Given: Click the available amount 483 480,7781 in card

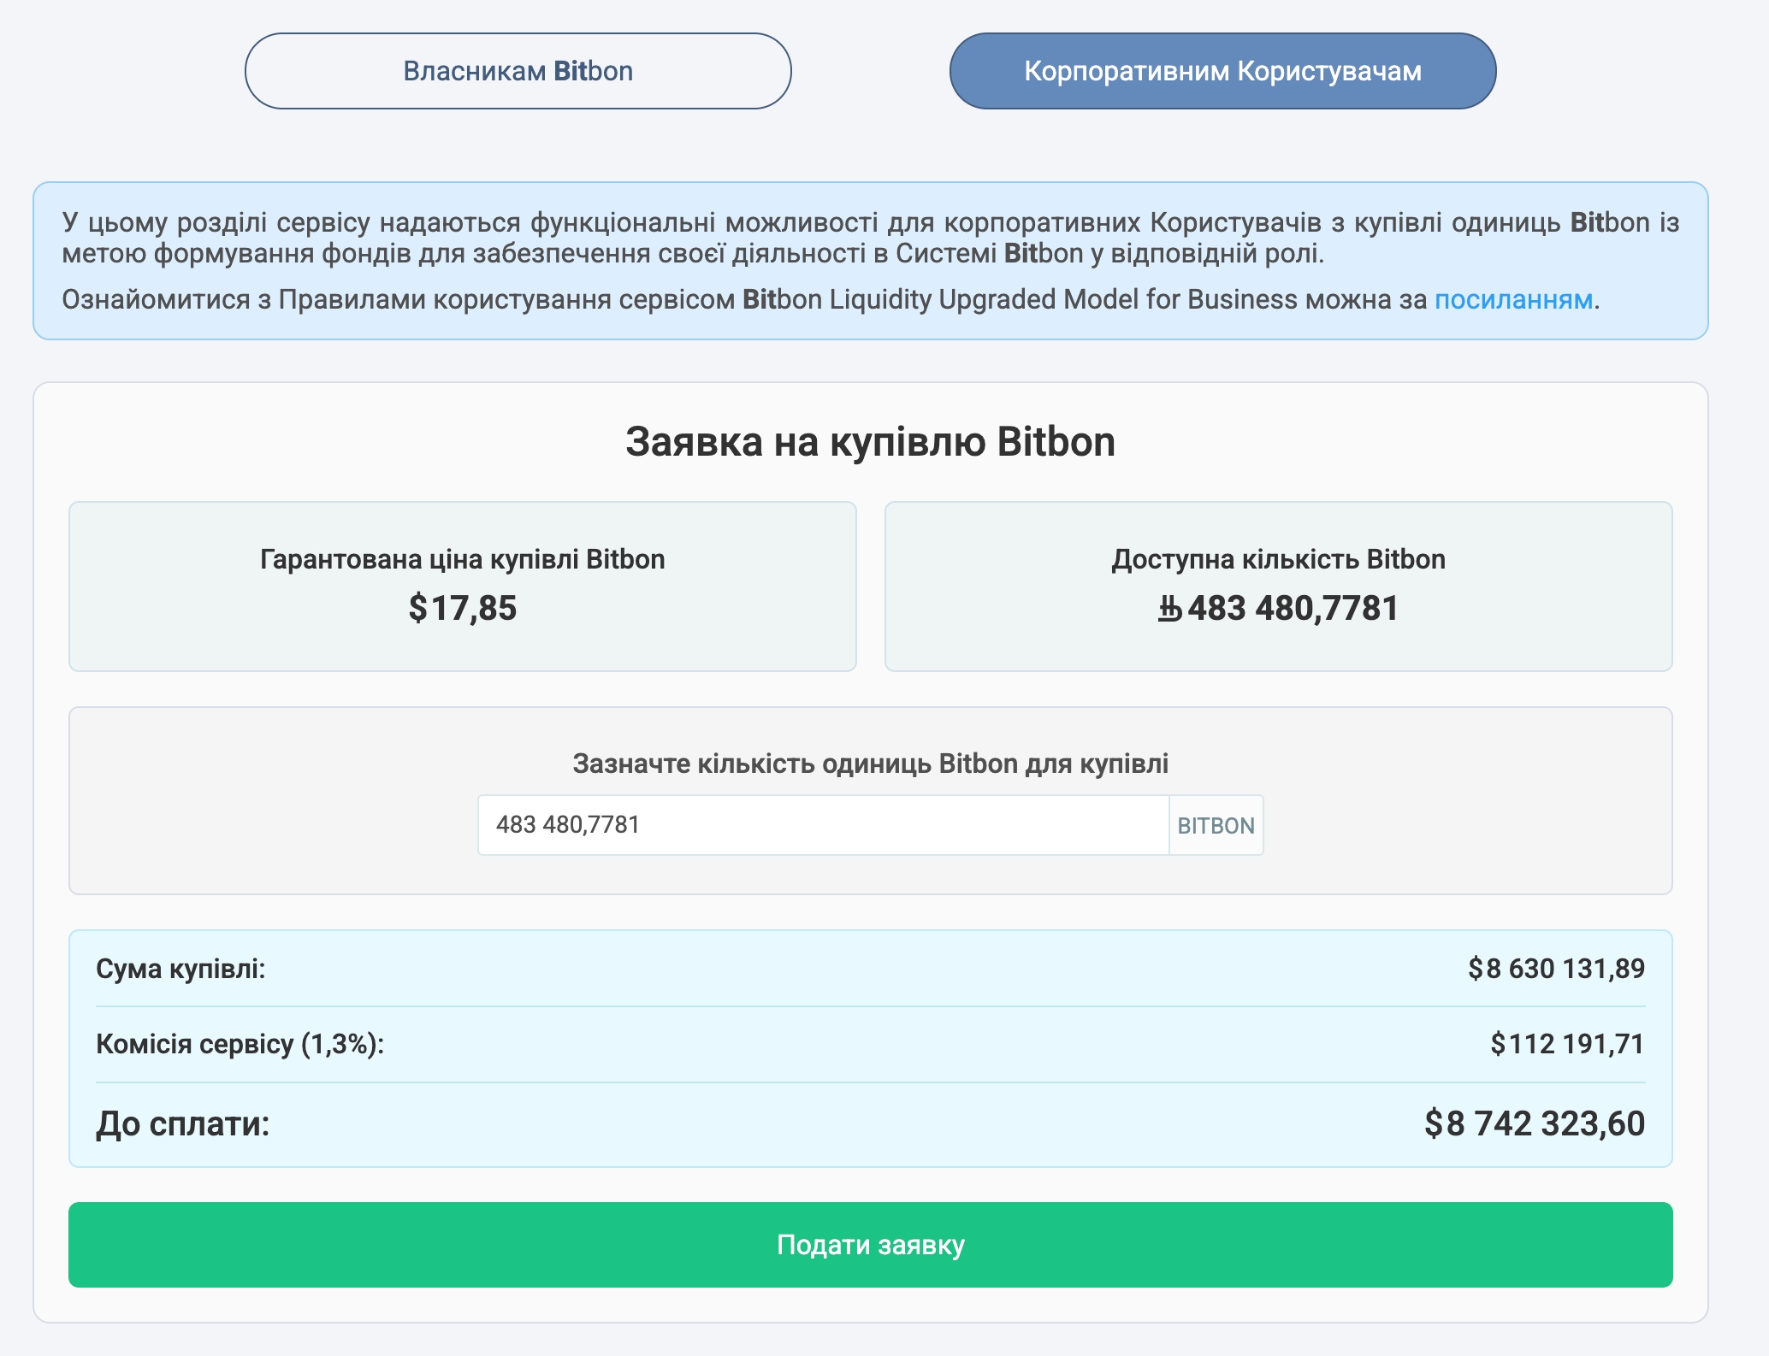Looking at the screenshot, I should [1293, 609].
